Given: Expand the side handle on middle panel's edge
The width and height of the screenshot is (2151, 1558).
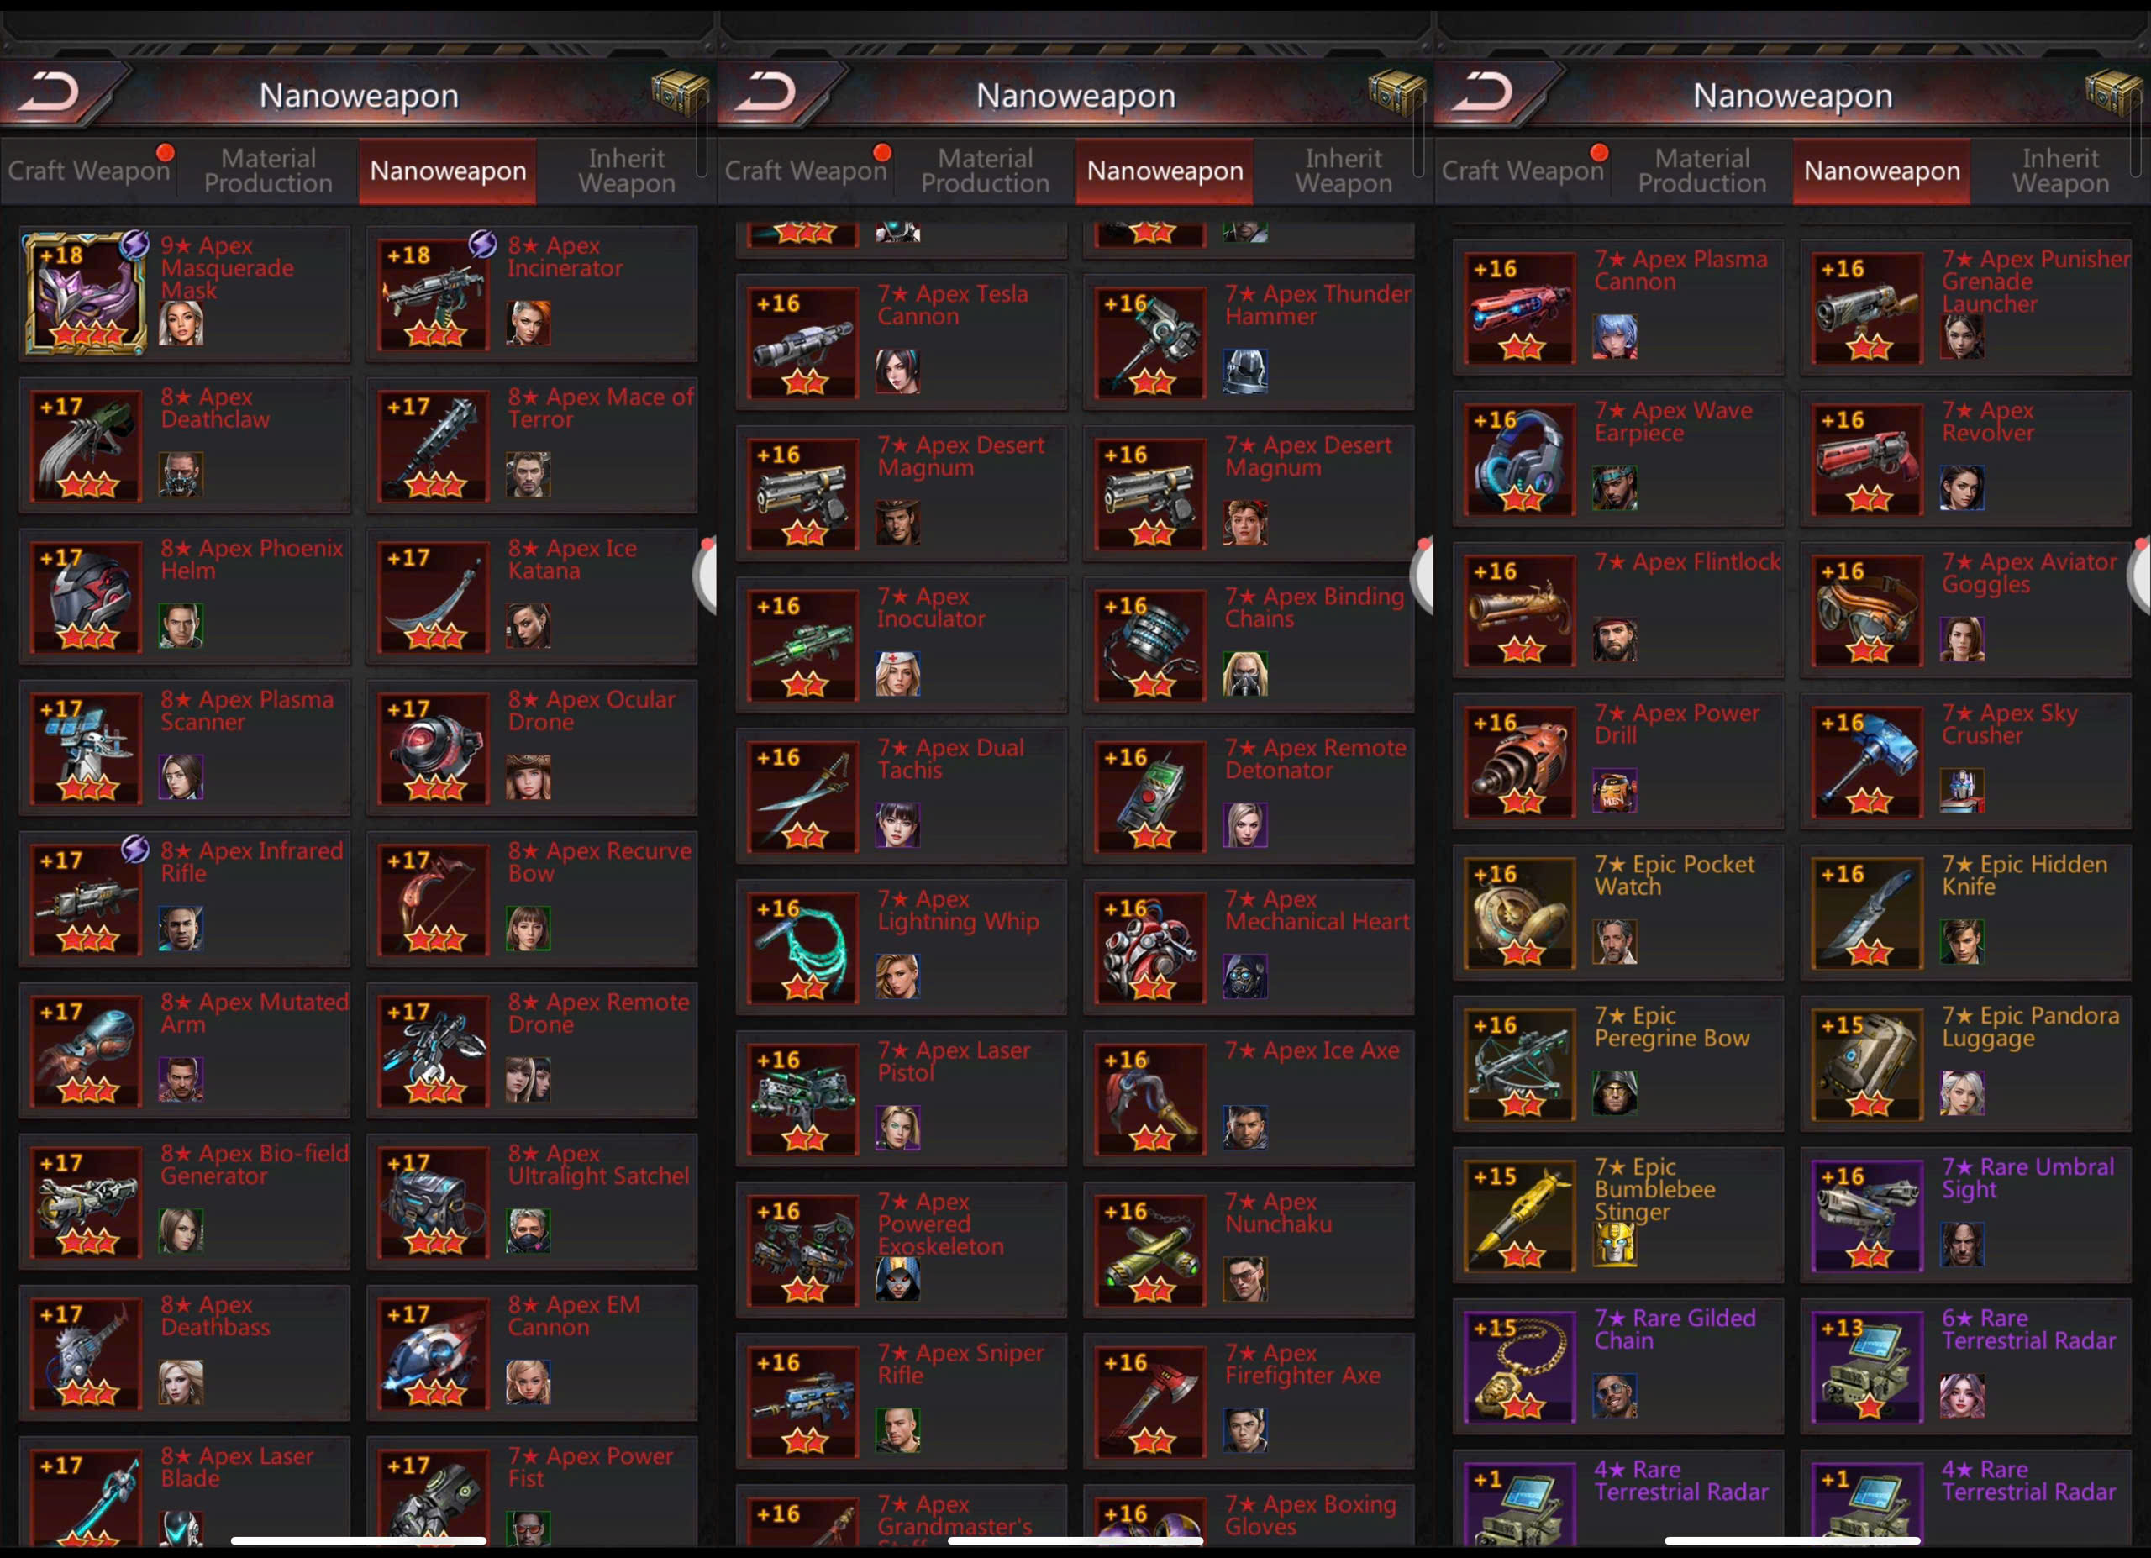Looking at the screenshot, I should (1422, 575).
